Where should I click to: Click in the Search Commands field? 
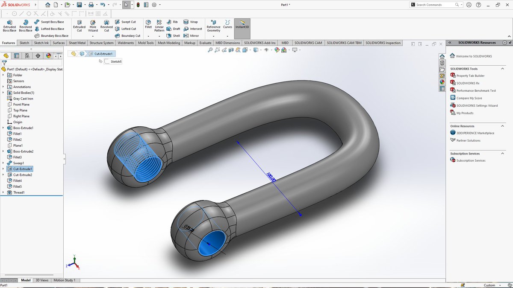click(435, 5)
